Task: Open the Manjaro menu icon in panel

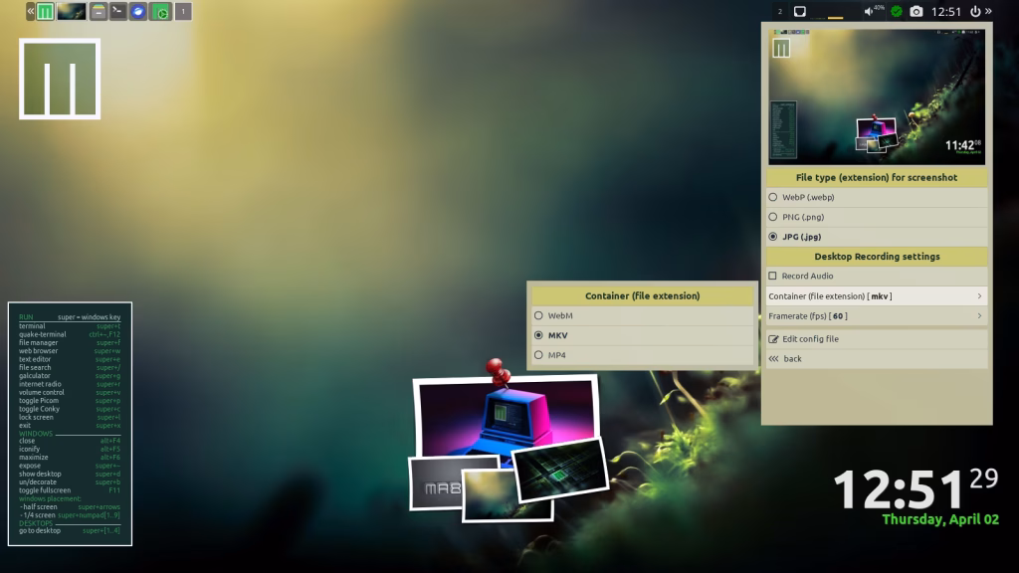Action: [x=46, y=12]
